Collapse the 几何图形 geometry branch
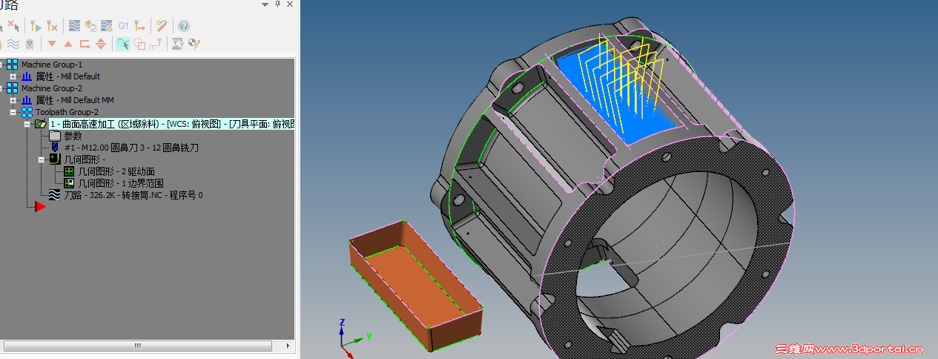Viewport: 938px width, 359px height. click(42, 159)
